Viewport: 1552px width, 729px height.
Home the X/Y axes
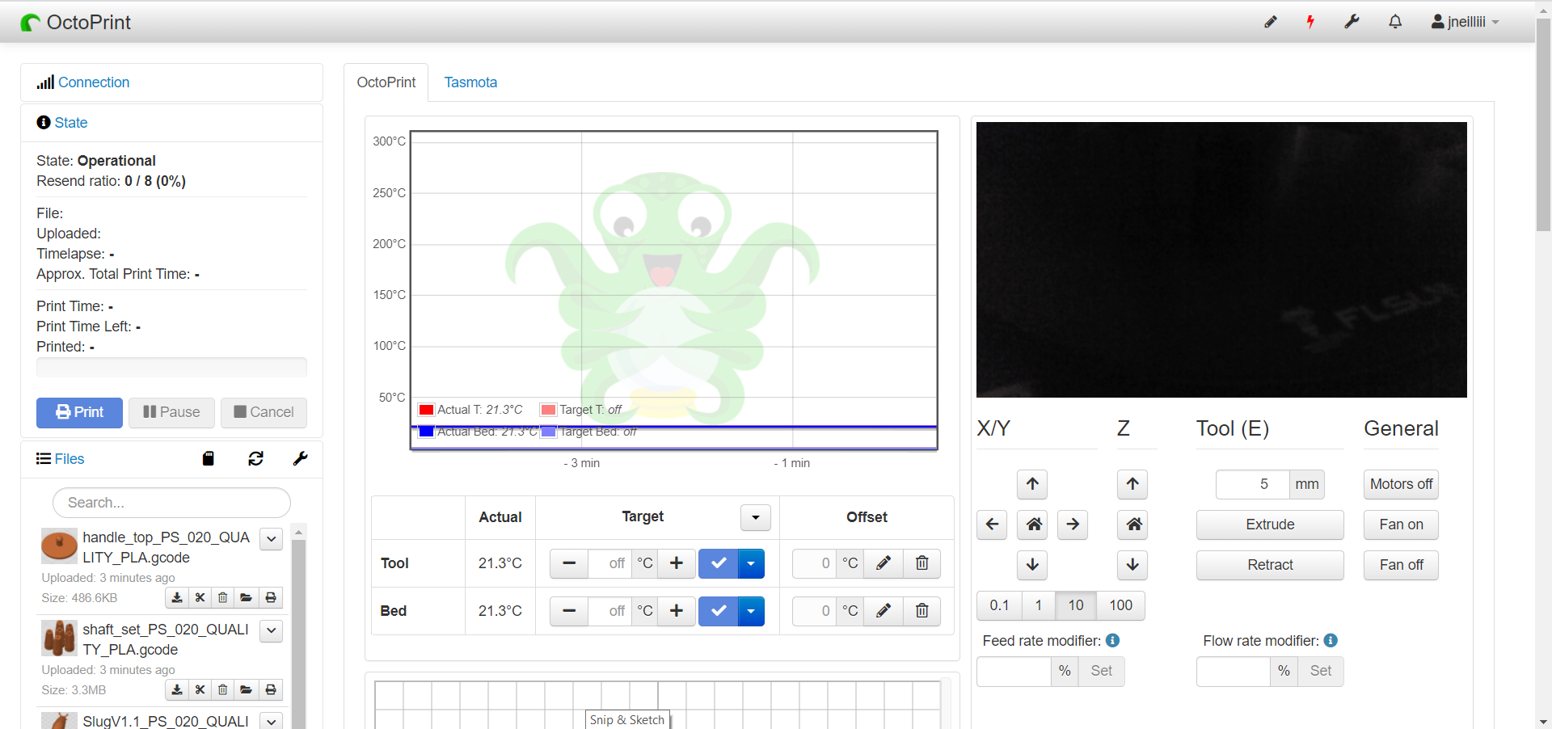tap(1033, 525)
